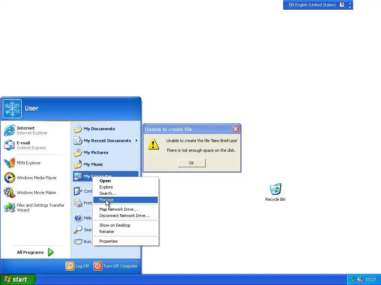Image resolution: width=381 pixels, height=285 pixels.
Task: Open MSN Explorer butterfly icon
Action: click(x=9, y=163)
